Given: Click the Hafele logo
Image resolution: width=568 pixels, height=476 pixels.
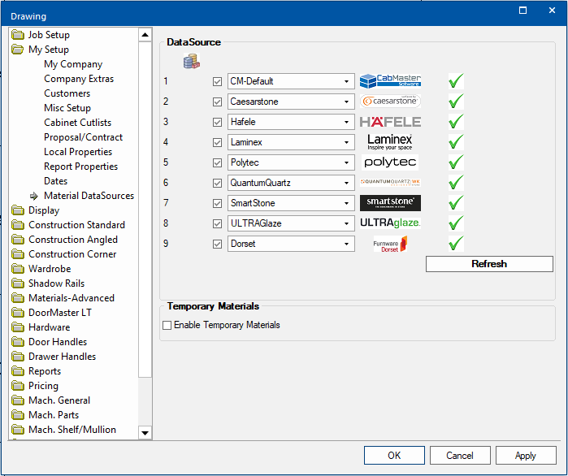Looking at the screenshot, I should [x=390, y=122].
